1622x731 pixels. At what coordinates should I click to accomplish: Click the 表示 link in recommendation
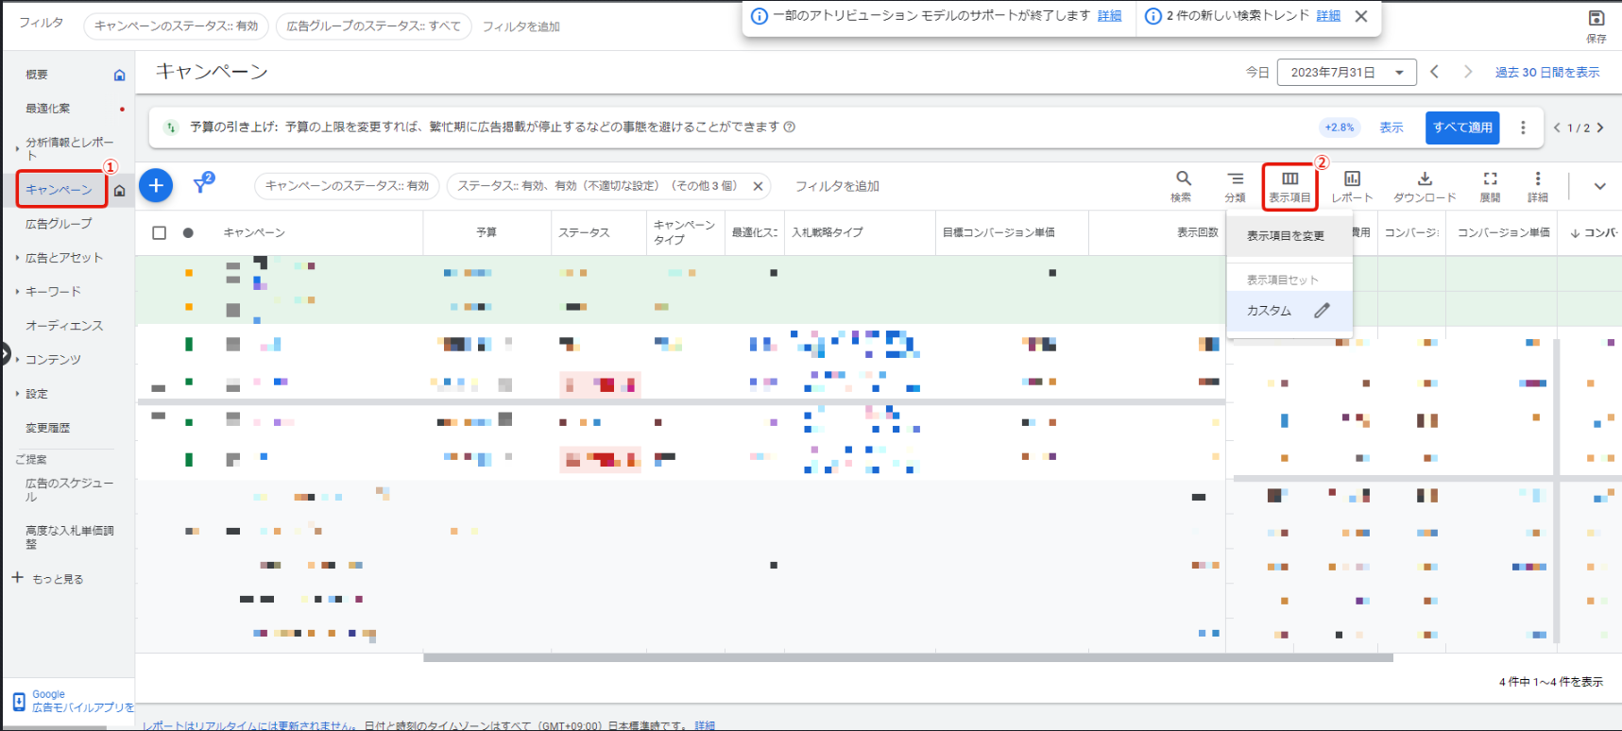(1391, 127)
